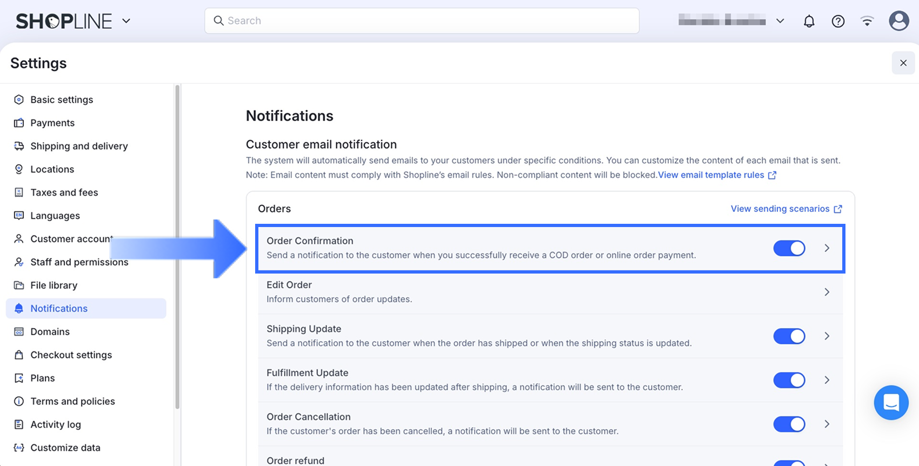Disable the Order Confirmation toggle
The height and width of the screenshot is (466, 919).
point(789,248)
